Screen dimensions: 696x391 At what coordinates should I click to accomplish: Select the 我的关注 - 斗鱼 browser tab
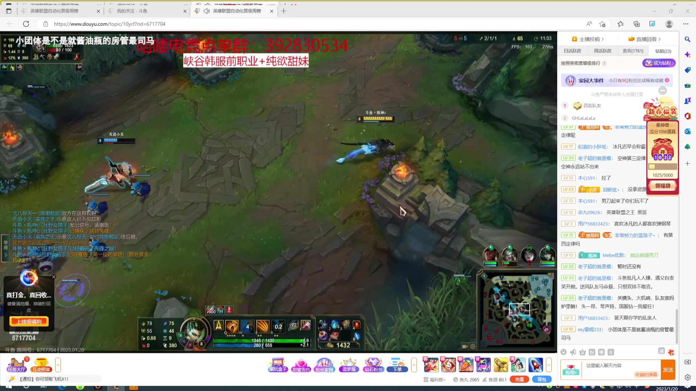pos(146,11)
